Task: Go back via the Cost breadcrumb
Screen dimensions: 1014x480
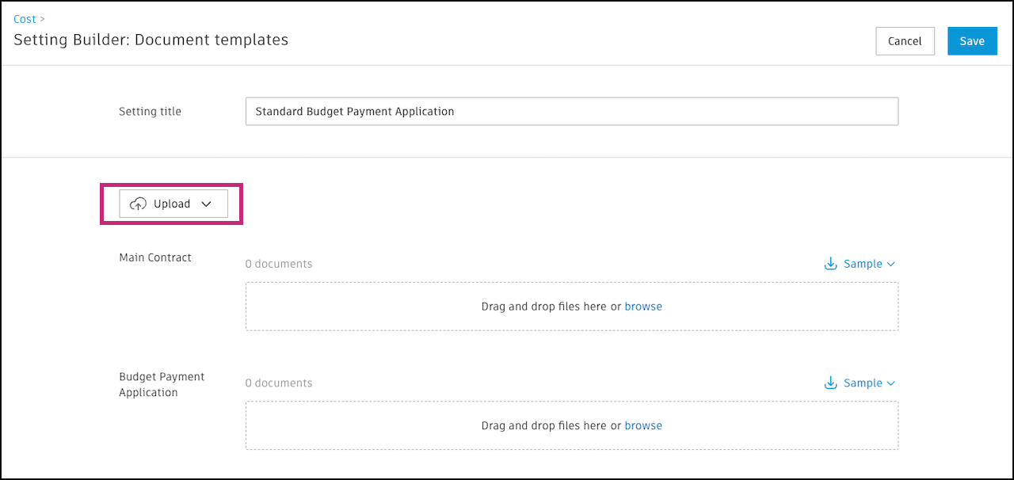Action: [25, 19]
